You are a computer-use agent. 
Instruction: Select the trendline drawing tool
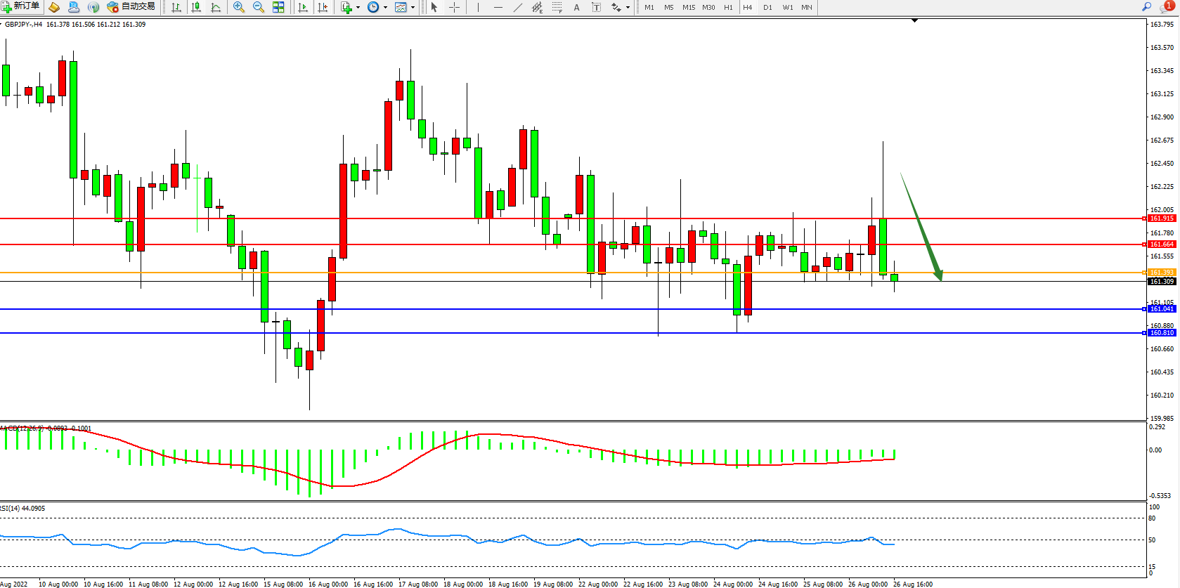tap(518, 7)
